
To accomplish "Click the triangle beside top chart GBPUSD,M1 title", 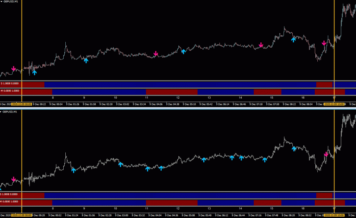I will pos(1,2).
